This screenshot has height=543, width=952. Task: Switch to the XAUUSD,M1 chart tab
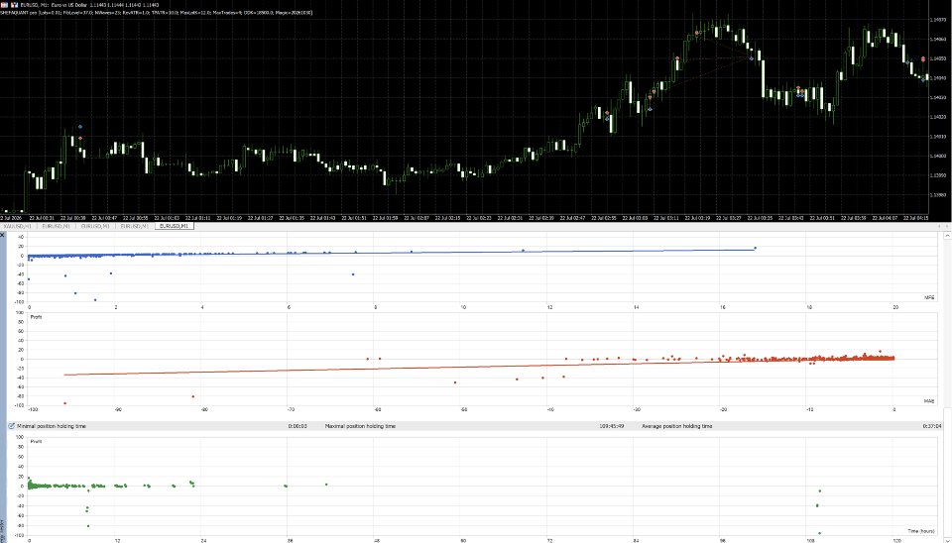click(x=18, y=226)
